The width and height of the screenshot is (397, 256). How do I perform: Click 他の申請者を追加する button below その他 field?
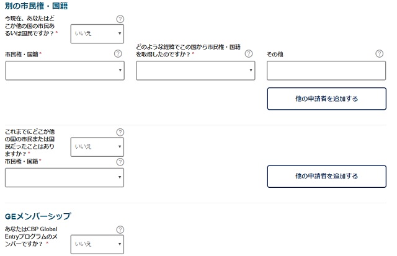pyautogui.click(x=327, y=99)
